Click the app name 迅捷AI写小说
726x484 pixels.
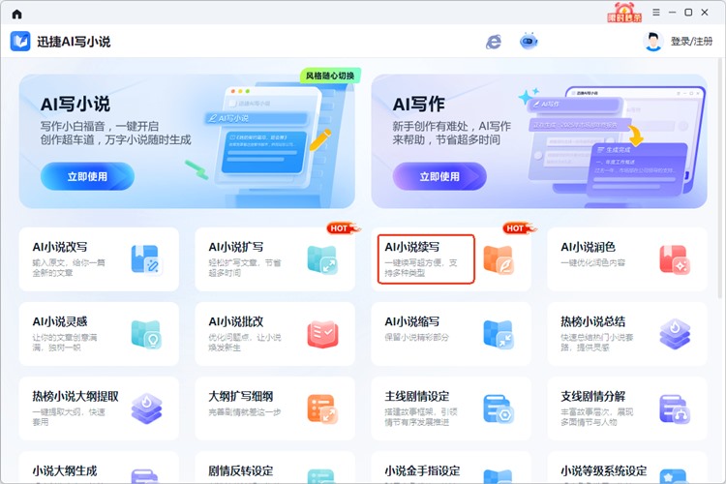74,42
